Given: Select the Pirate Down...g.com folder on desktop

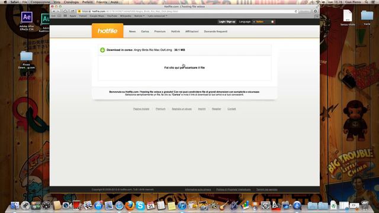Looking at the screenshot, I should pyautogui.click(x=26, y=60).
